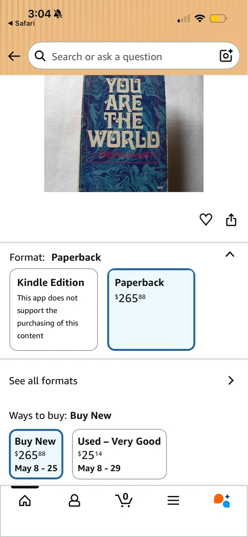Share this product using share icon
Screen dimensions: 248x537
click(x=231, y=220)
